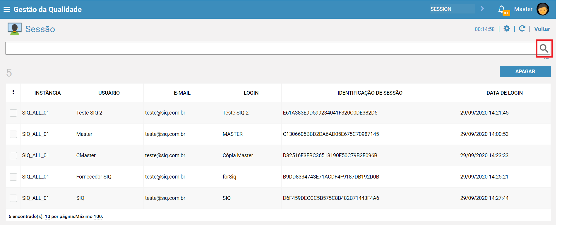Select session ID B9DD8334743E71ACDF4F9187DB192D0B

(331, 177)
